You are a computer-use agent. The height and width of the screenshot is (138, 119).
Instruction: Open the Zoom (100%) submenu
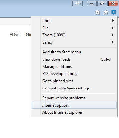74,35
